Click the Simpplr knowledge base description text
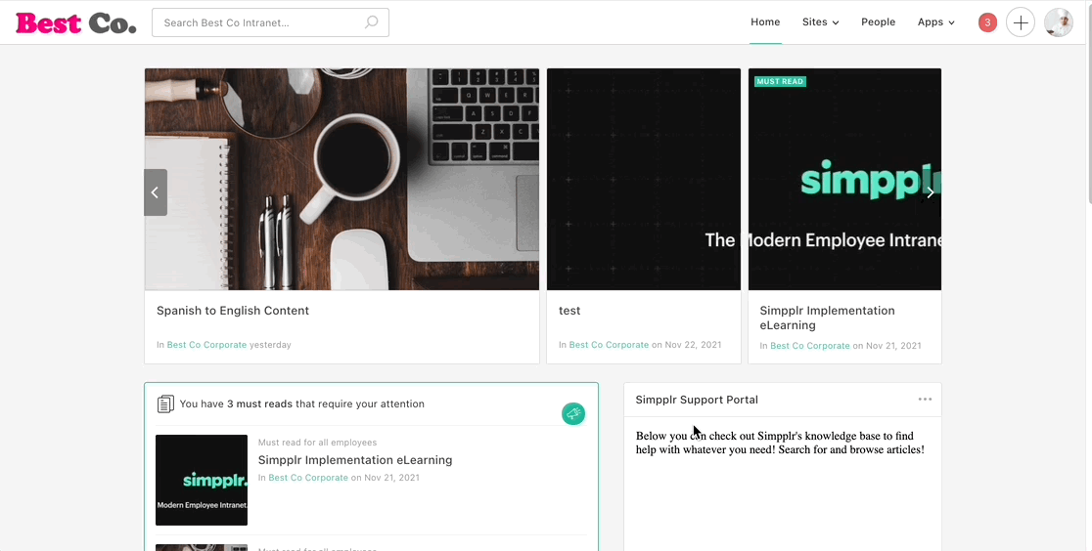This screenshot has height=551, width=1092. [x=780, y=444]
